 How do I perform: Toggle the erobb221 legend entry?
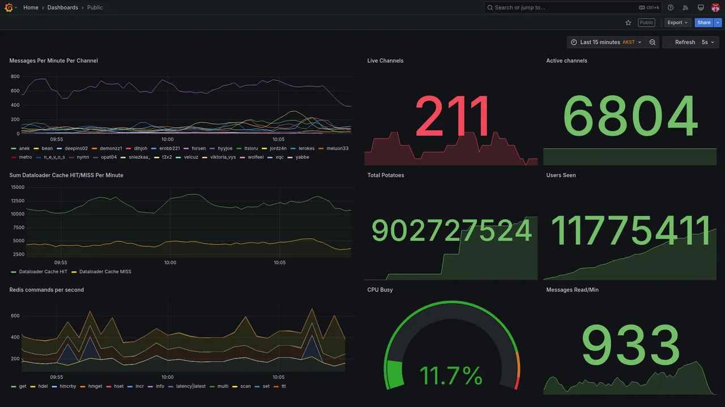[169, 149]
